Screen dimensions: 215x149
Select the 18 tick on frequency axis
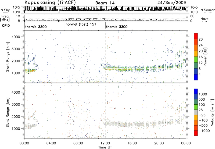tap(18, 16)
